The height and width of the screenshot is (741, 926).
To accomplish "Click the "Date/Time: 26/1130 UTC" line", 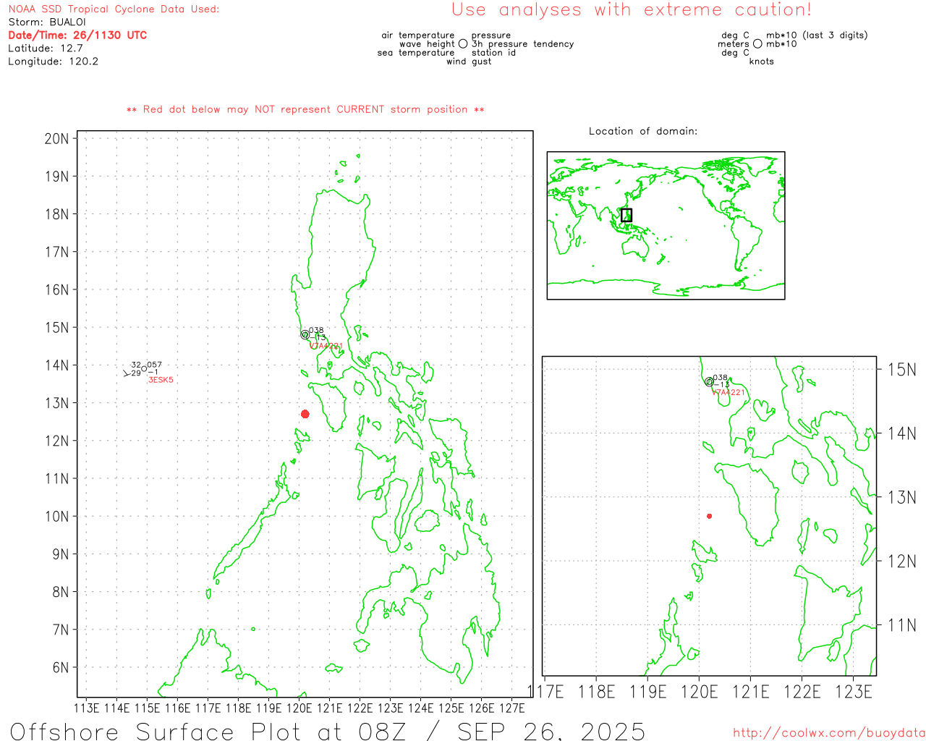I will click(77, 35).
